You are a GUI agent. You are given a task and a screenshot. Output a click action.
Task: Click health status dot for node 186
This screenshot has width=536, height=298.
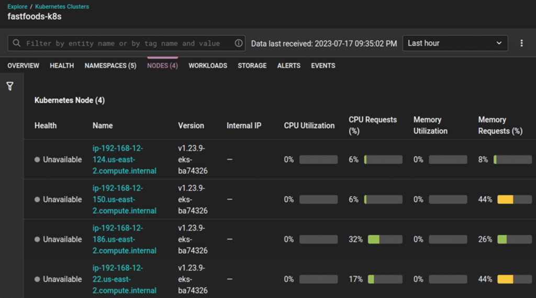point(37,239)
